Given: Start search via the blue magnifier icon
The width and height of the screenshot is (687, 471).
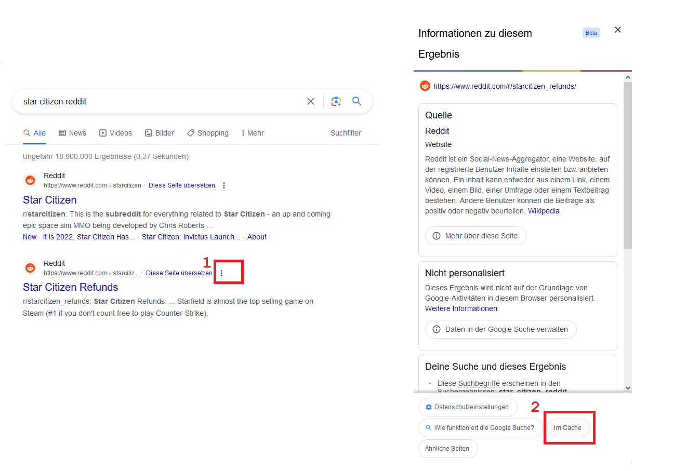Looking at the screenshot, I should 356,101.
